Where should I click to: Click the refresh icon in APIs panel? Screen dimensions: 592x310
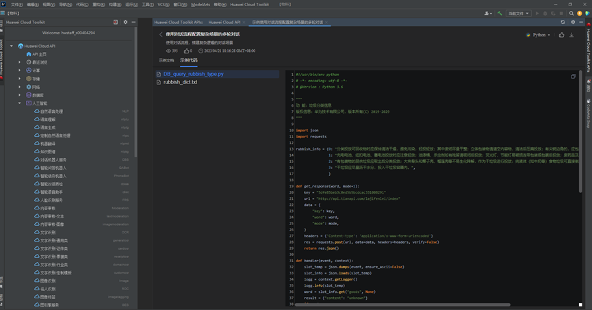click(563, 22)
